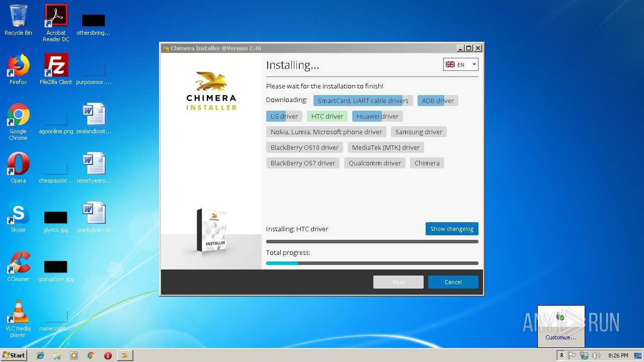This screenshot has height=362, width=644.
Task: Select purposesor file icon on desktop
Action: [94, 73]
